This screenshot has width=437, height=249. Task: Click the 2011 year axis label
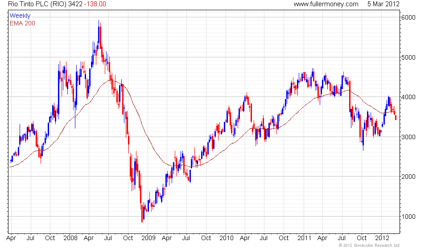pyautogui.click(x=304, y=238)
